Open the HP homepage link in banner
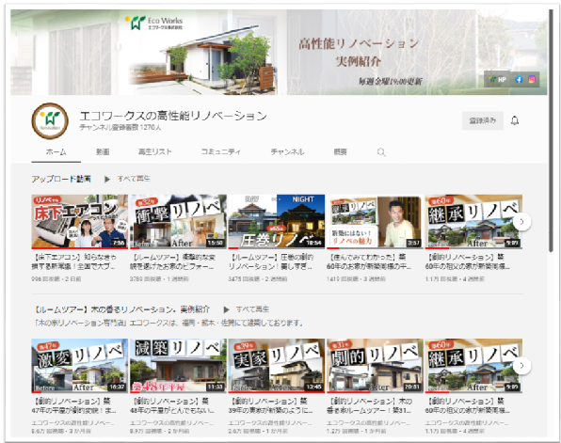This screenshot has width=561, height=443. tap(498, 80)
